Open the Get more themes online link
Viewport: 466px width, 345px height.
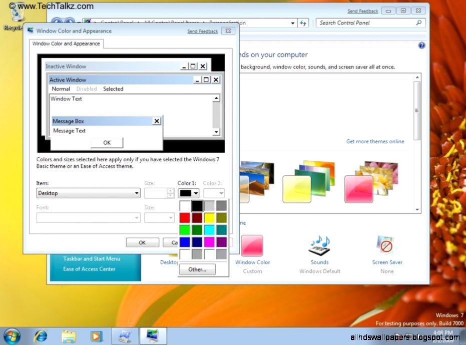(375, 141)
